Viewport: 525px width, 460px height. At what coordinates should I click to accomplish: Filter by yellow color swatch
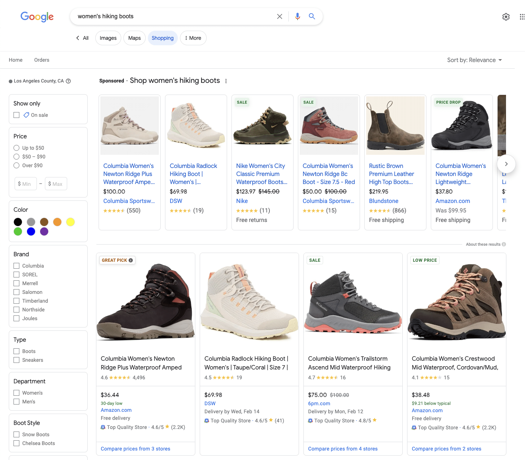click(70, 222)
